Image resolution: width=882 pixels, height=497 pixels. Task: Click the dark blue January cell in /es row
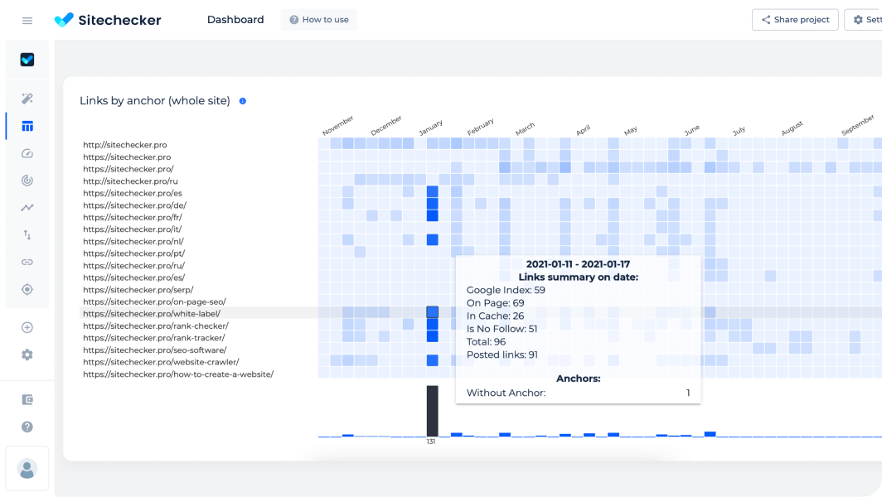[x=432, y=191]
